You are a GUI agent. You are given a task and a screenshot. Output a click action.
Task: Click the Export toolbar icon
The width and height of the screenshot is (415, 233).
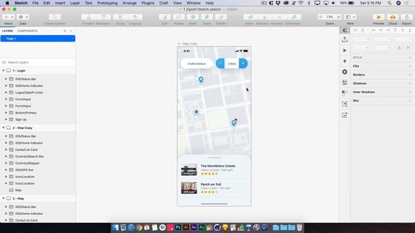pyautogui.click(x=407, y=17)
